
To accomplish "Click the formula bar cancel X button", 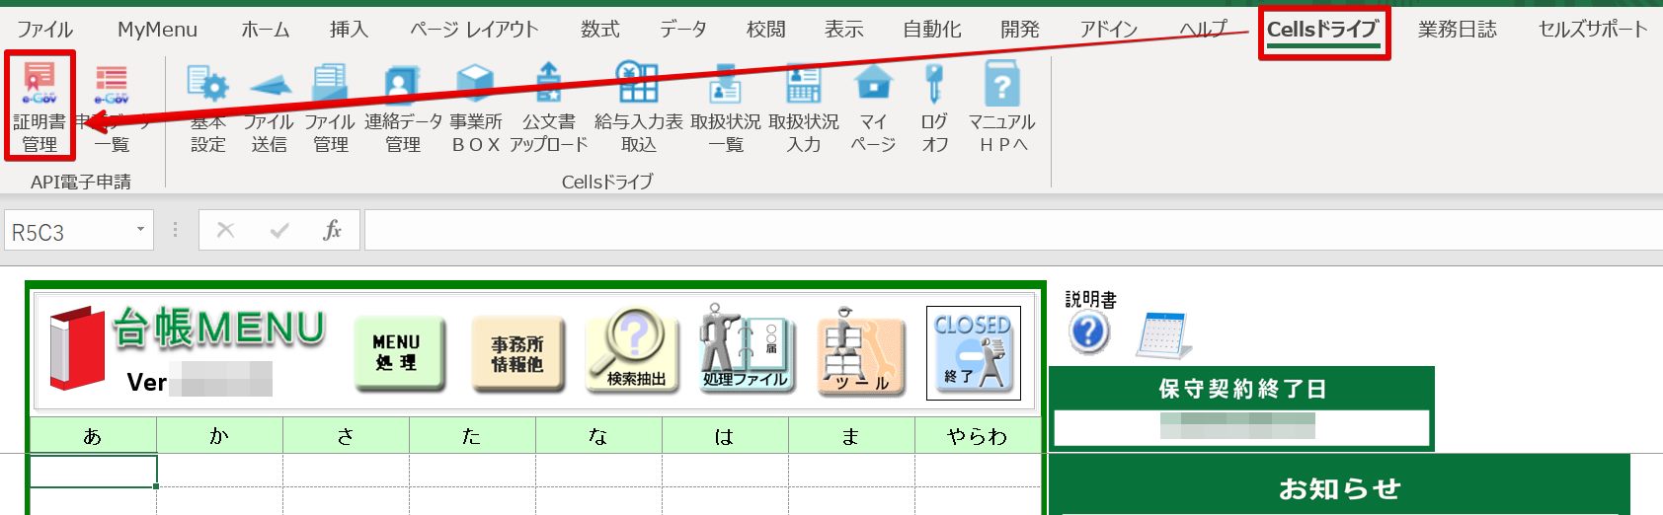I will (225, 230).
